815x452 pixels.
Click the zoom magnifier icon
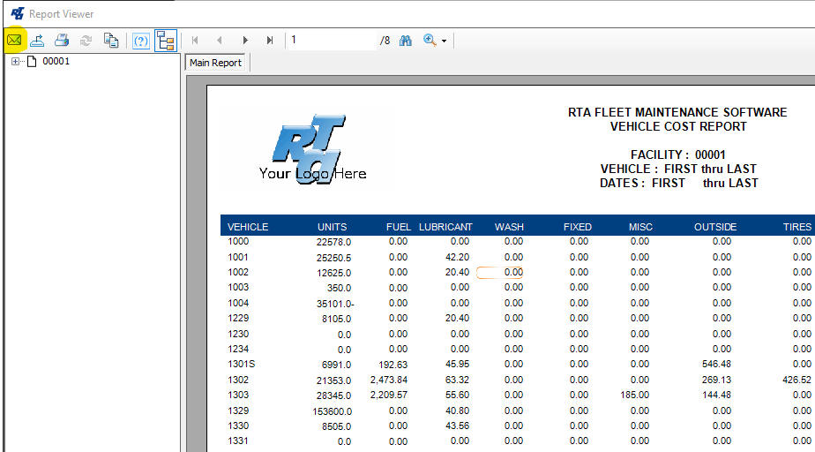[430, 41]
